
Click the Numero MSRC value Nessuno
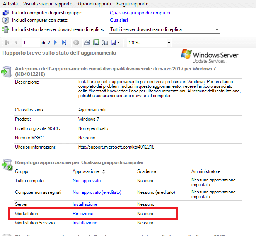click(87, 138)
